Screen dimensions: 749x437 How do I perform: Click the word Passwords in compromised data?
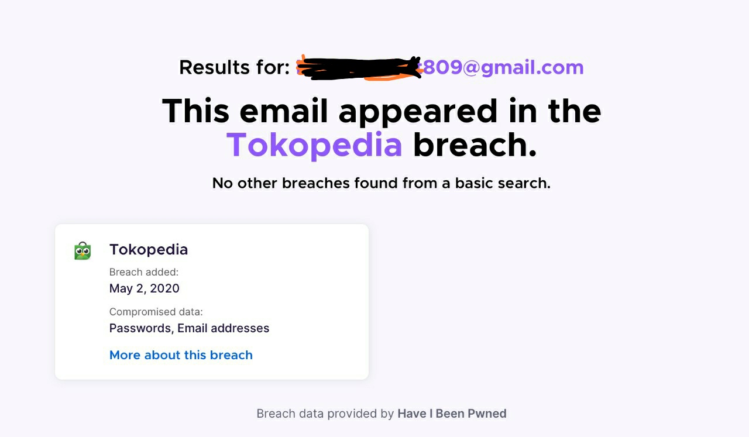pyautogui.click(x=140, y=328)
